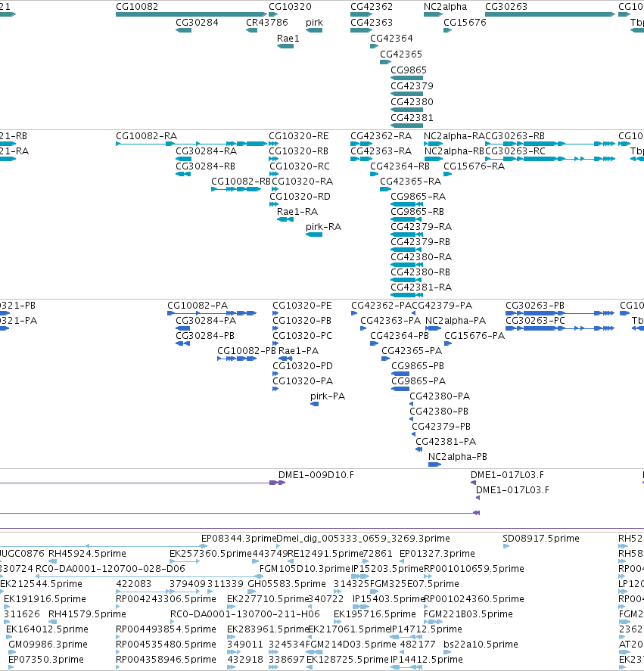Image resolution: width=644 pixels, height=671 pixels.
Task: Select the CG30284 gene label
Action: point(197,22)
